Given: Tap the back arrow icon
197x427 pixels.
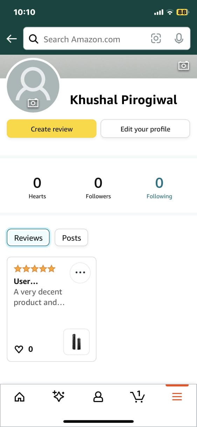Looking at the screenshot, I should pyautogui.click(x=12, y=39).
